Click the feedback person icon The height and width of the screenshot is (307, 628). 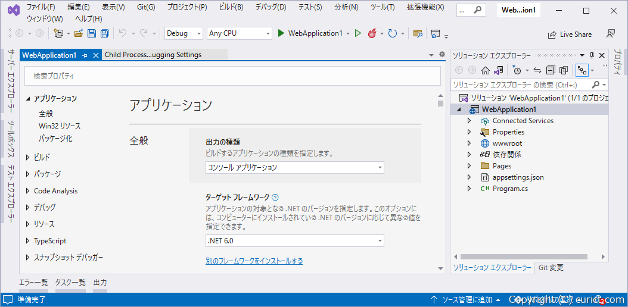click(x=610, y=33)
